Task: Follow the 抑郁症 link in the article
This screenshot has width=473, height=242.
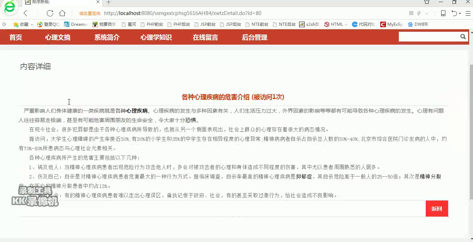Action: pyautogui.click(x=304, y=176)
